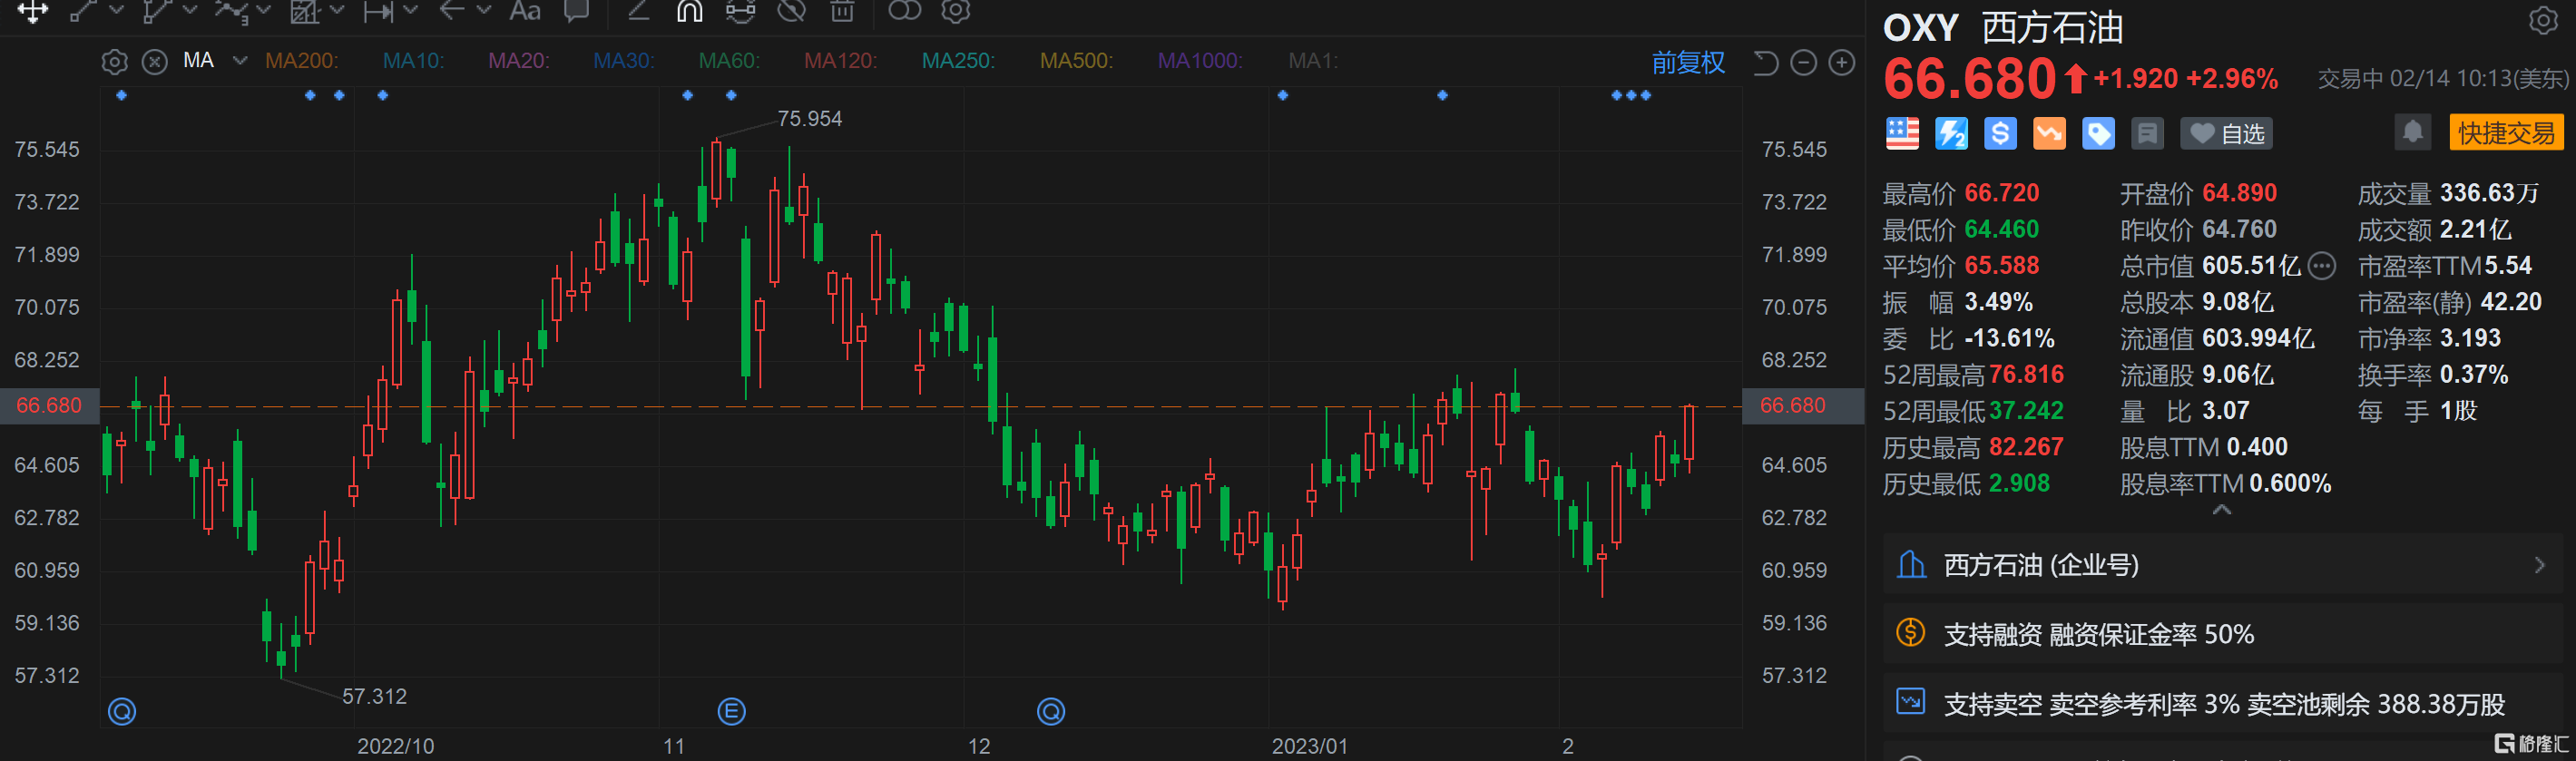Open the MA indicator type dropdown
Viewport: 2576px width, 761px height.
tap(240, 61)
